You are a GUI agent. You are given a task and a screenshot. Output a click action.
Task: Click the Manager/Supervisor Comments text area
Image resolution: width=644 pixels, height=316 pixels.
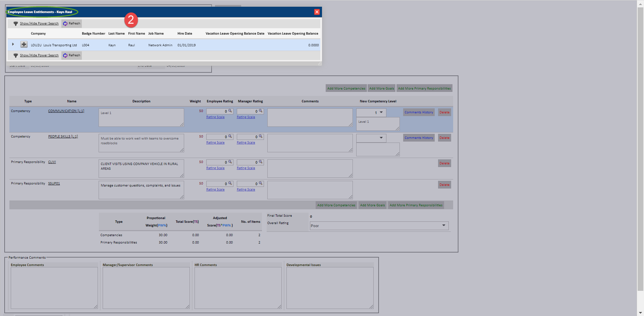pos(146,288)
